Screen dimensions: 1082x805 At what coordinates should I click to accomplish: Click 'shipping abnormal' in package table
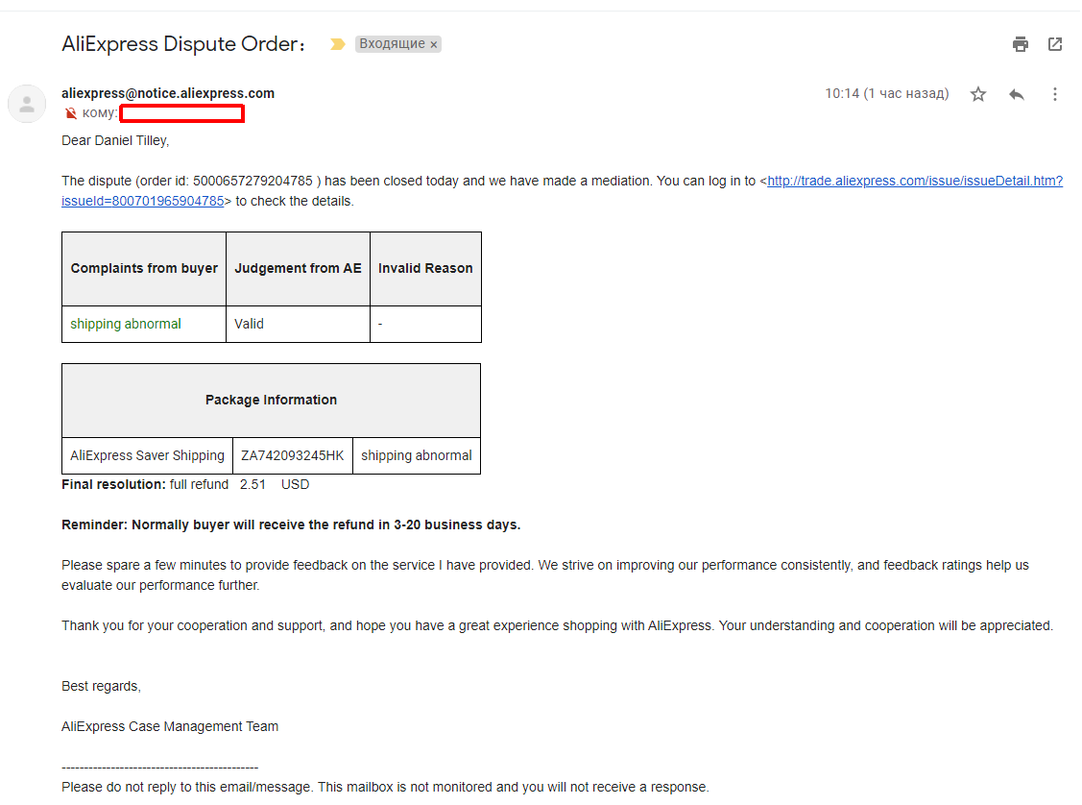tap(416, 455)
